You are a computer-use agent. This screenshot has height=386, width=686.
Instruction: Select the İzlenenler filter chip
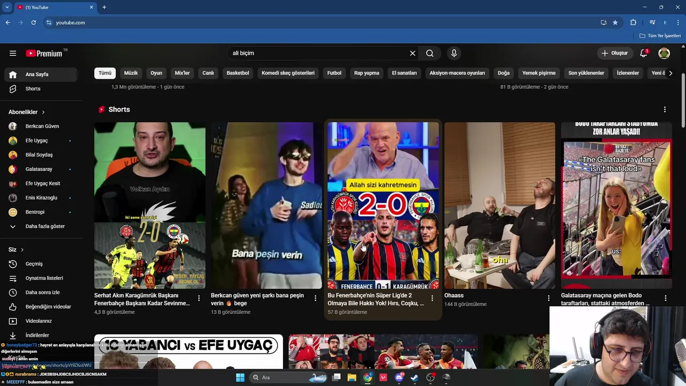click(x=628, y=73)
